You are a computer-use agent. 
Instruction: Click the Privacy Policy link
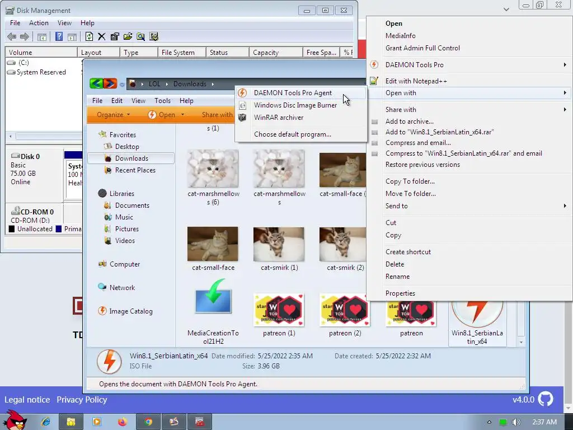[82, 400]
